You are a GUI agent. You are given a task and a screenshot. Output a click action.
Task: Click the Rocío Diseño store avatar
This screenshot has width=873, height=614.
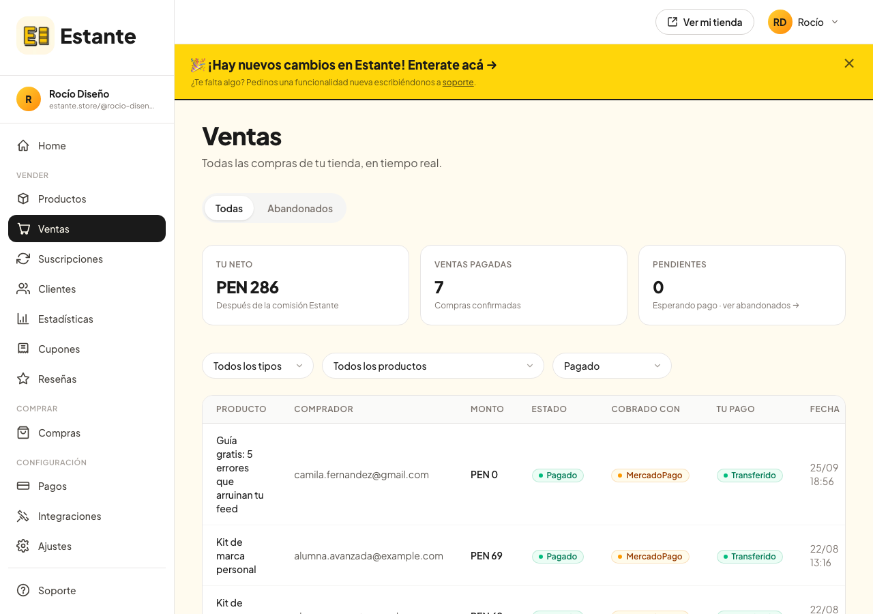pyautogui.click(x=29, y=99)
